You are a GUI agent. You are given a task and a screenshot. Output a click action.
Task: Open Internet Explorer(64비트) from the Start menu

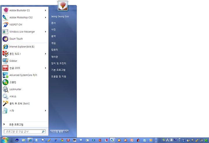(25, 47)
